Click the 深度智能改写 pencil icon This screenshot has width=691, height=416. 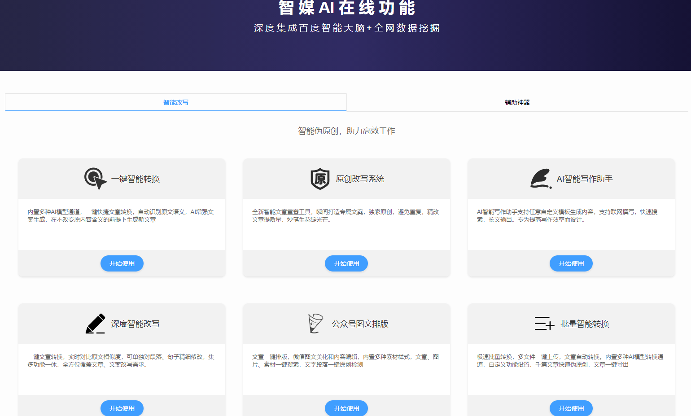96,324
